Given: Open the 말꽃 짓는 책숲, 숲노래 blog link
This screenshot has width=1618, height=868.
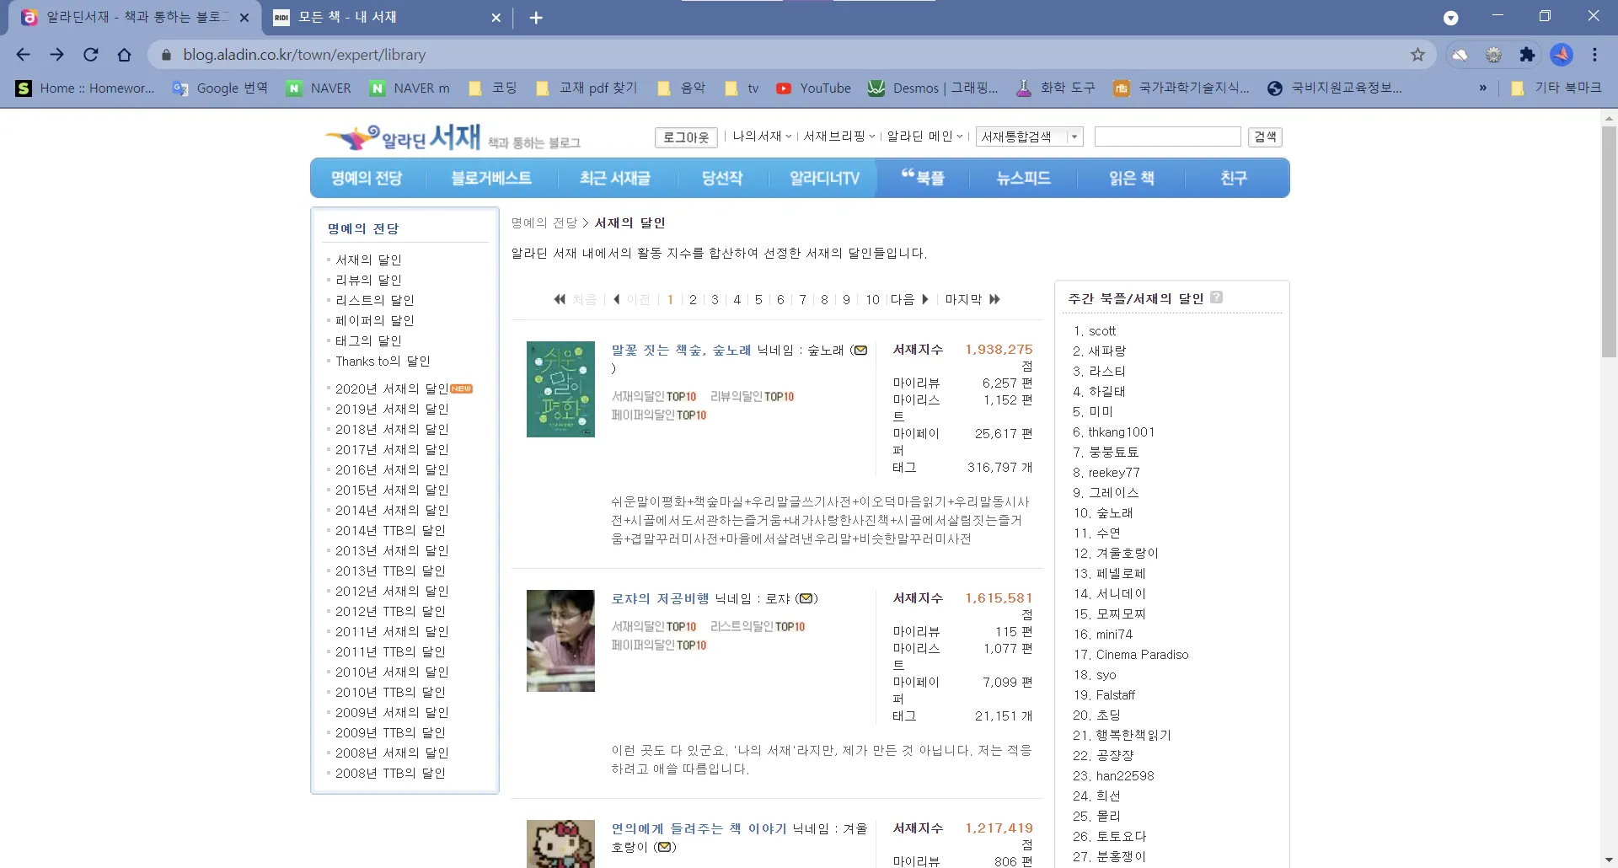Looking at the screenshot, I should [681, 351].
